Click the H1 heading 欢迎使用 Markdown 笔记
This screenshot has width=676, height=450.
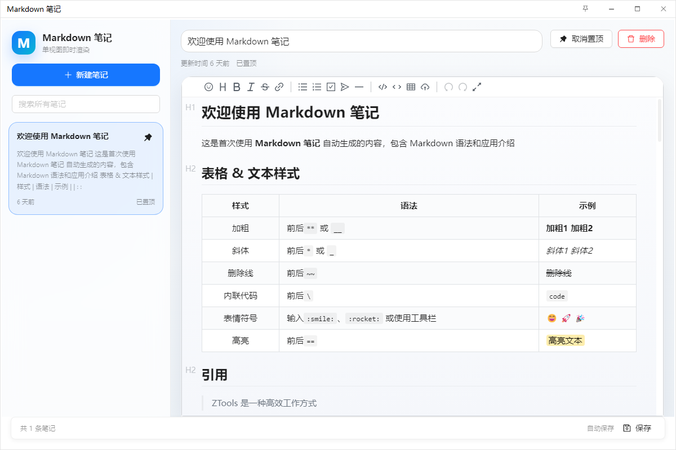coord(290,112)
